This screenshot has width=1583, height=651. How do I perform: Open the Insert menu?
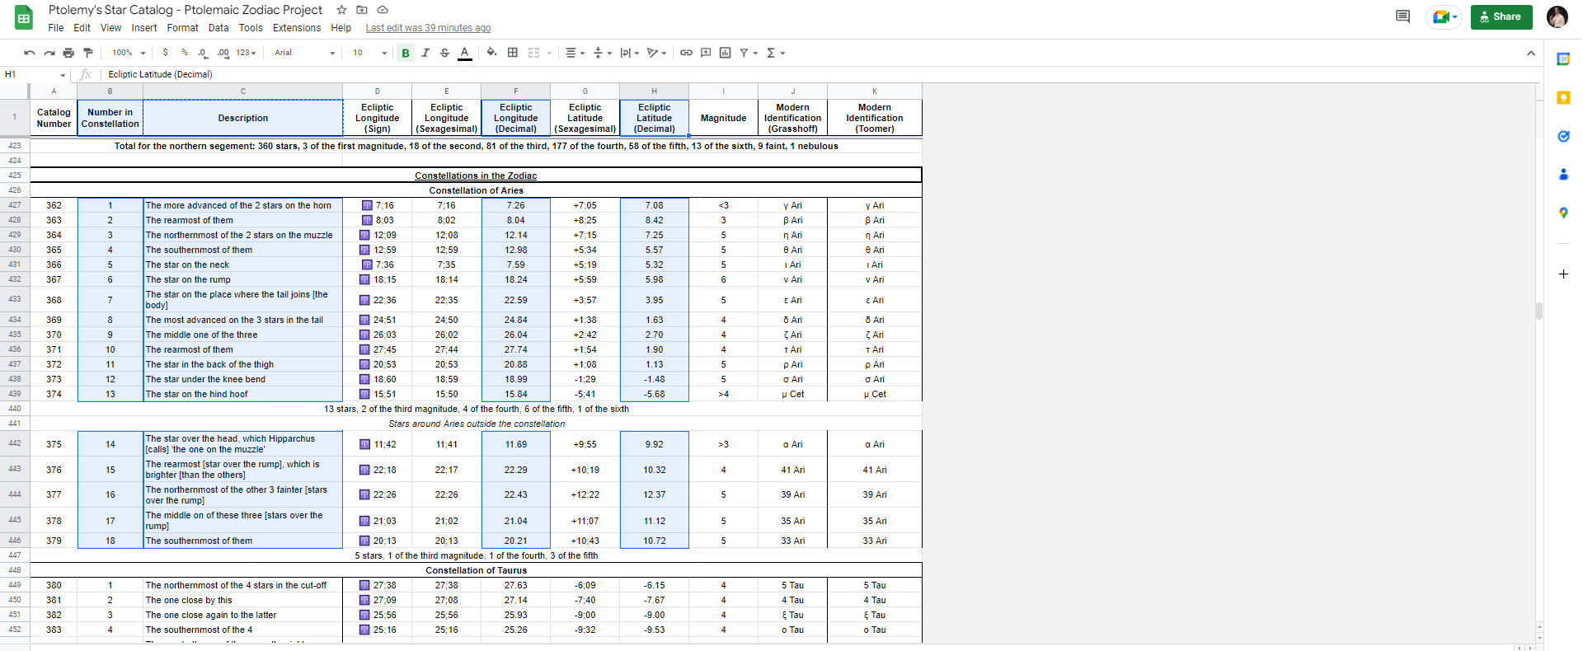click(x=144, y=28)
